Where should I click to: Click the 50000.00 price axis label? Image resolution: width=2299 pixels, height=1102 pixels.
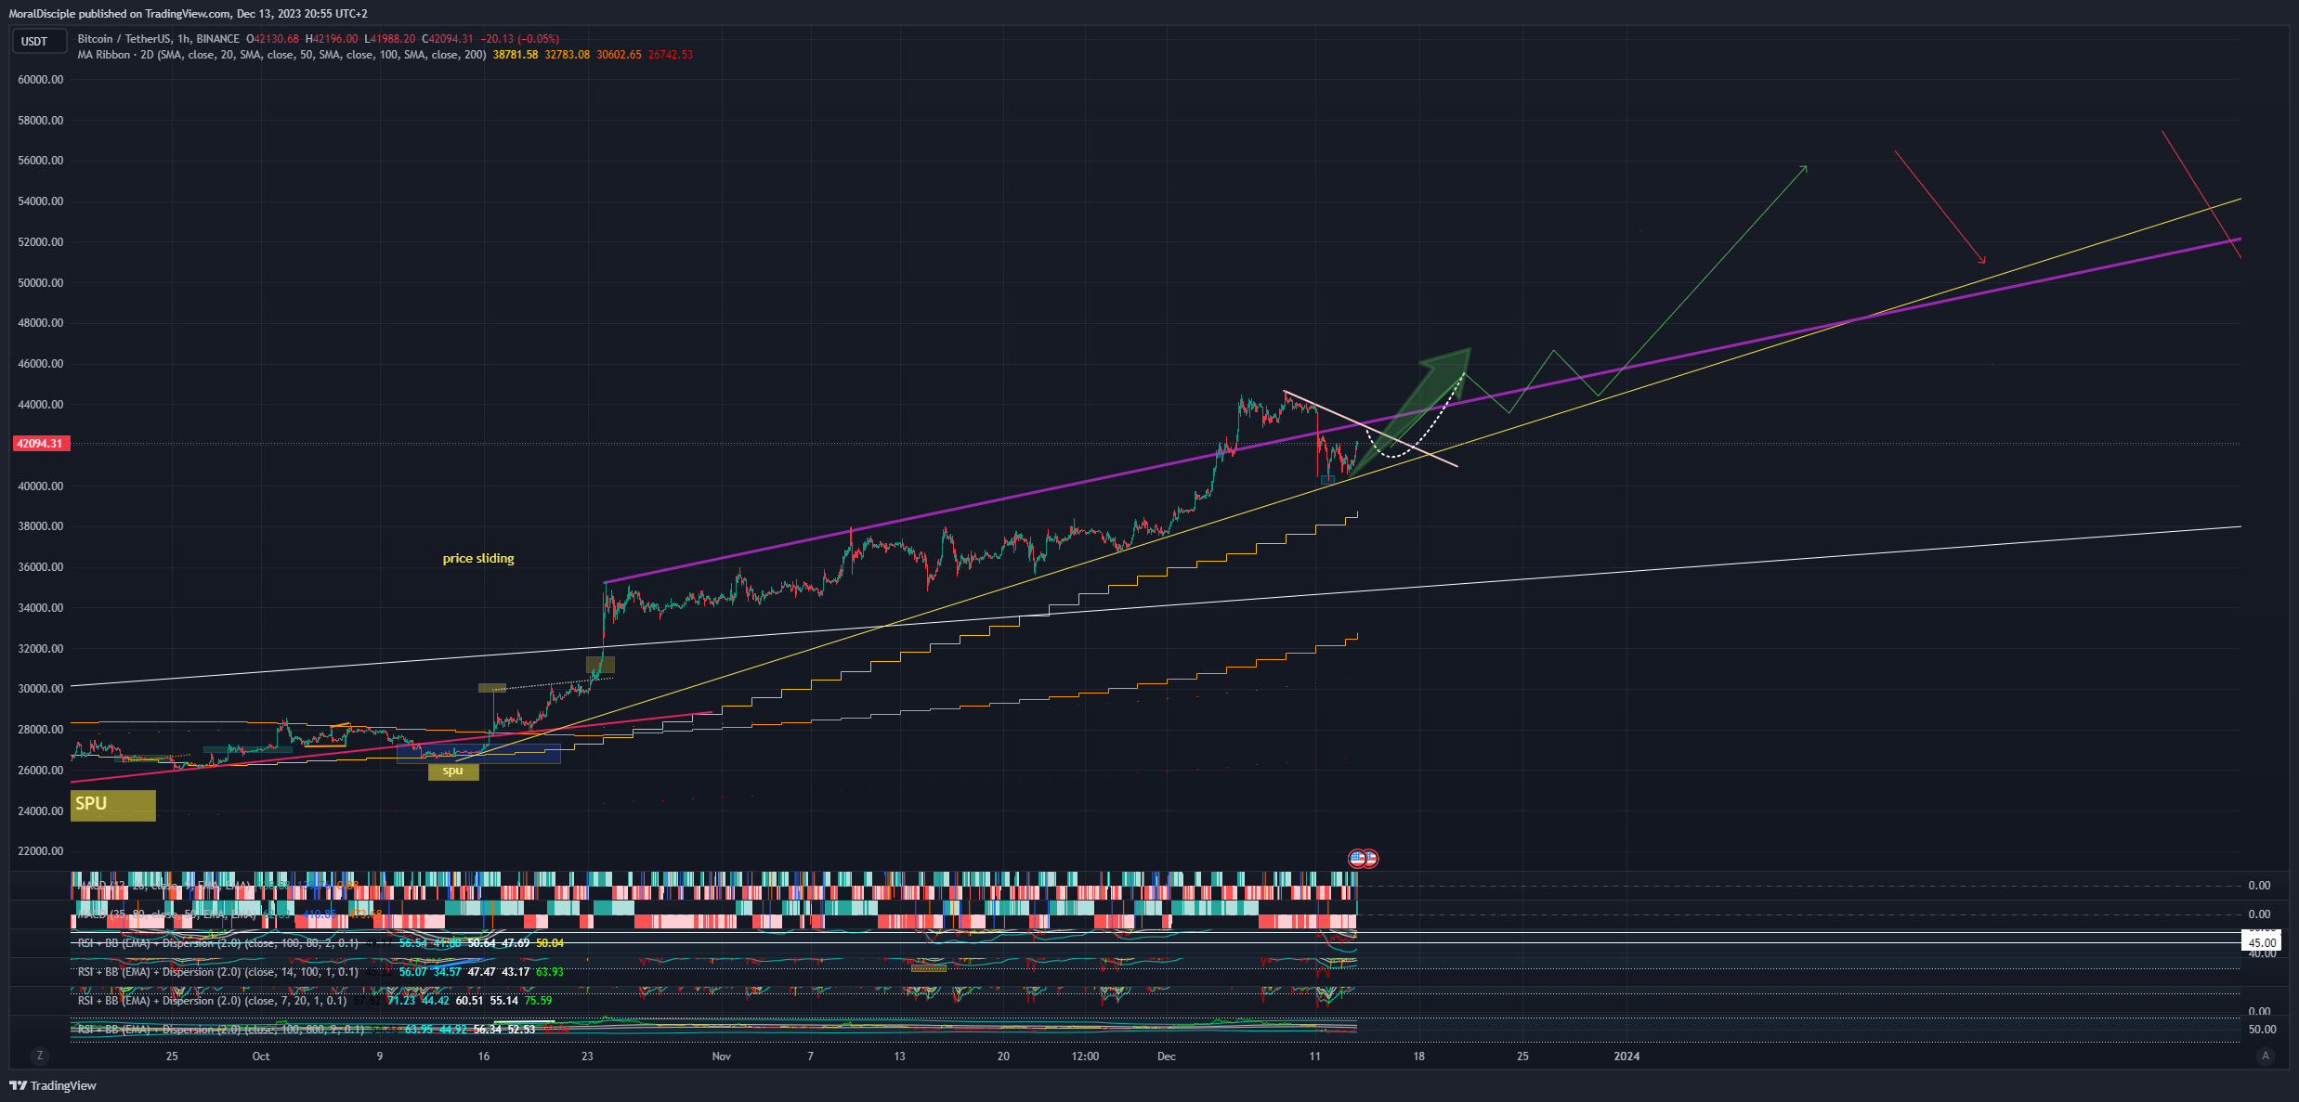[x=41, y=283]
